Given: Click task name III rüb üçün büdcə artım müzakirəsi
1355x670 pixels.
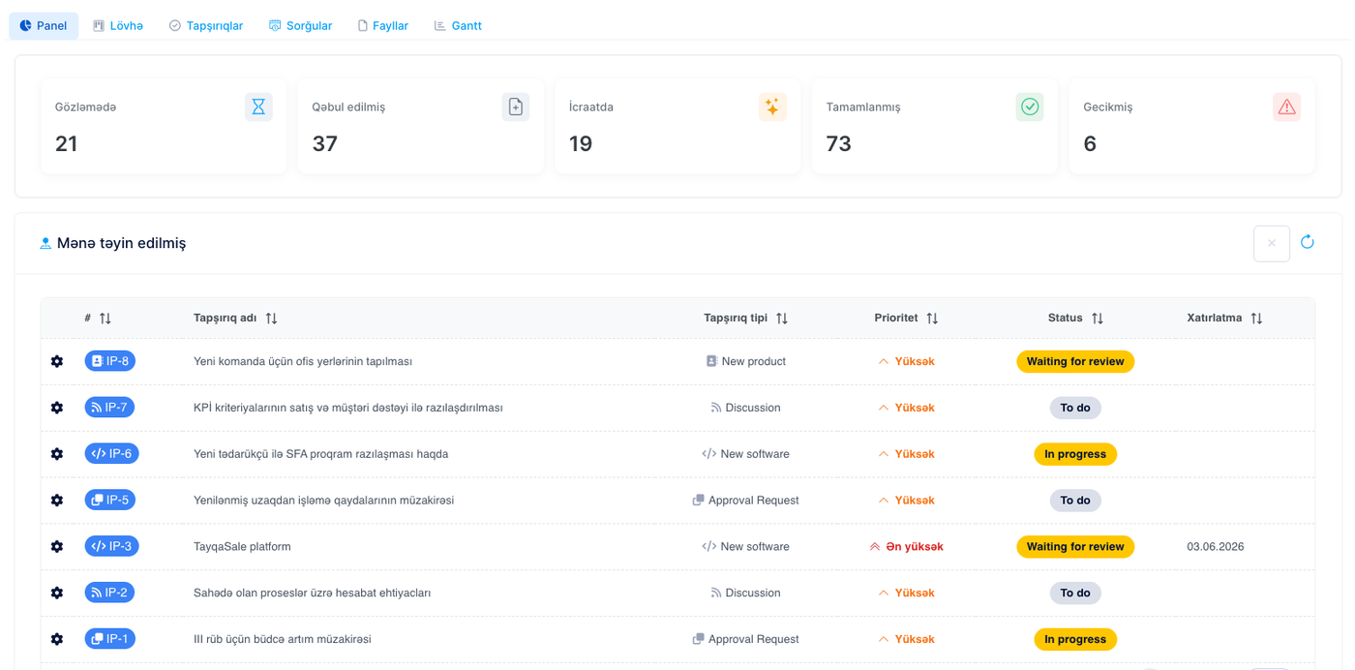Looking at the screenshot, I should pyautogui.click(x=283, y=639).
